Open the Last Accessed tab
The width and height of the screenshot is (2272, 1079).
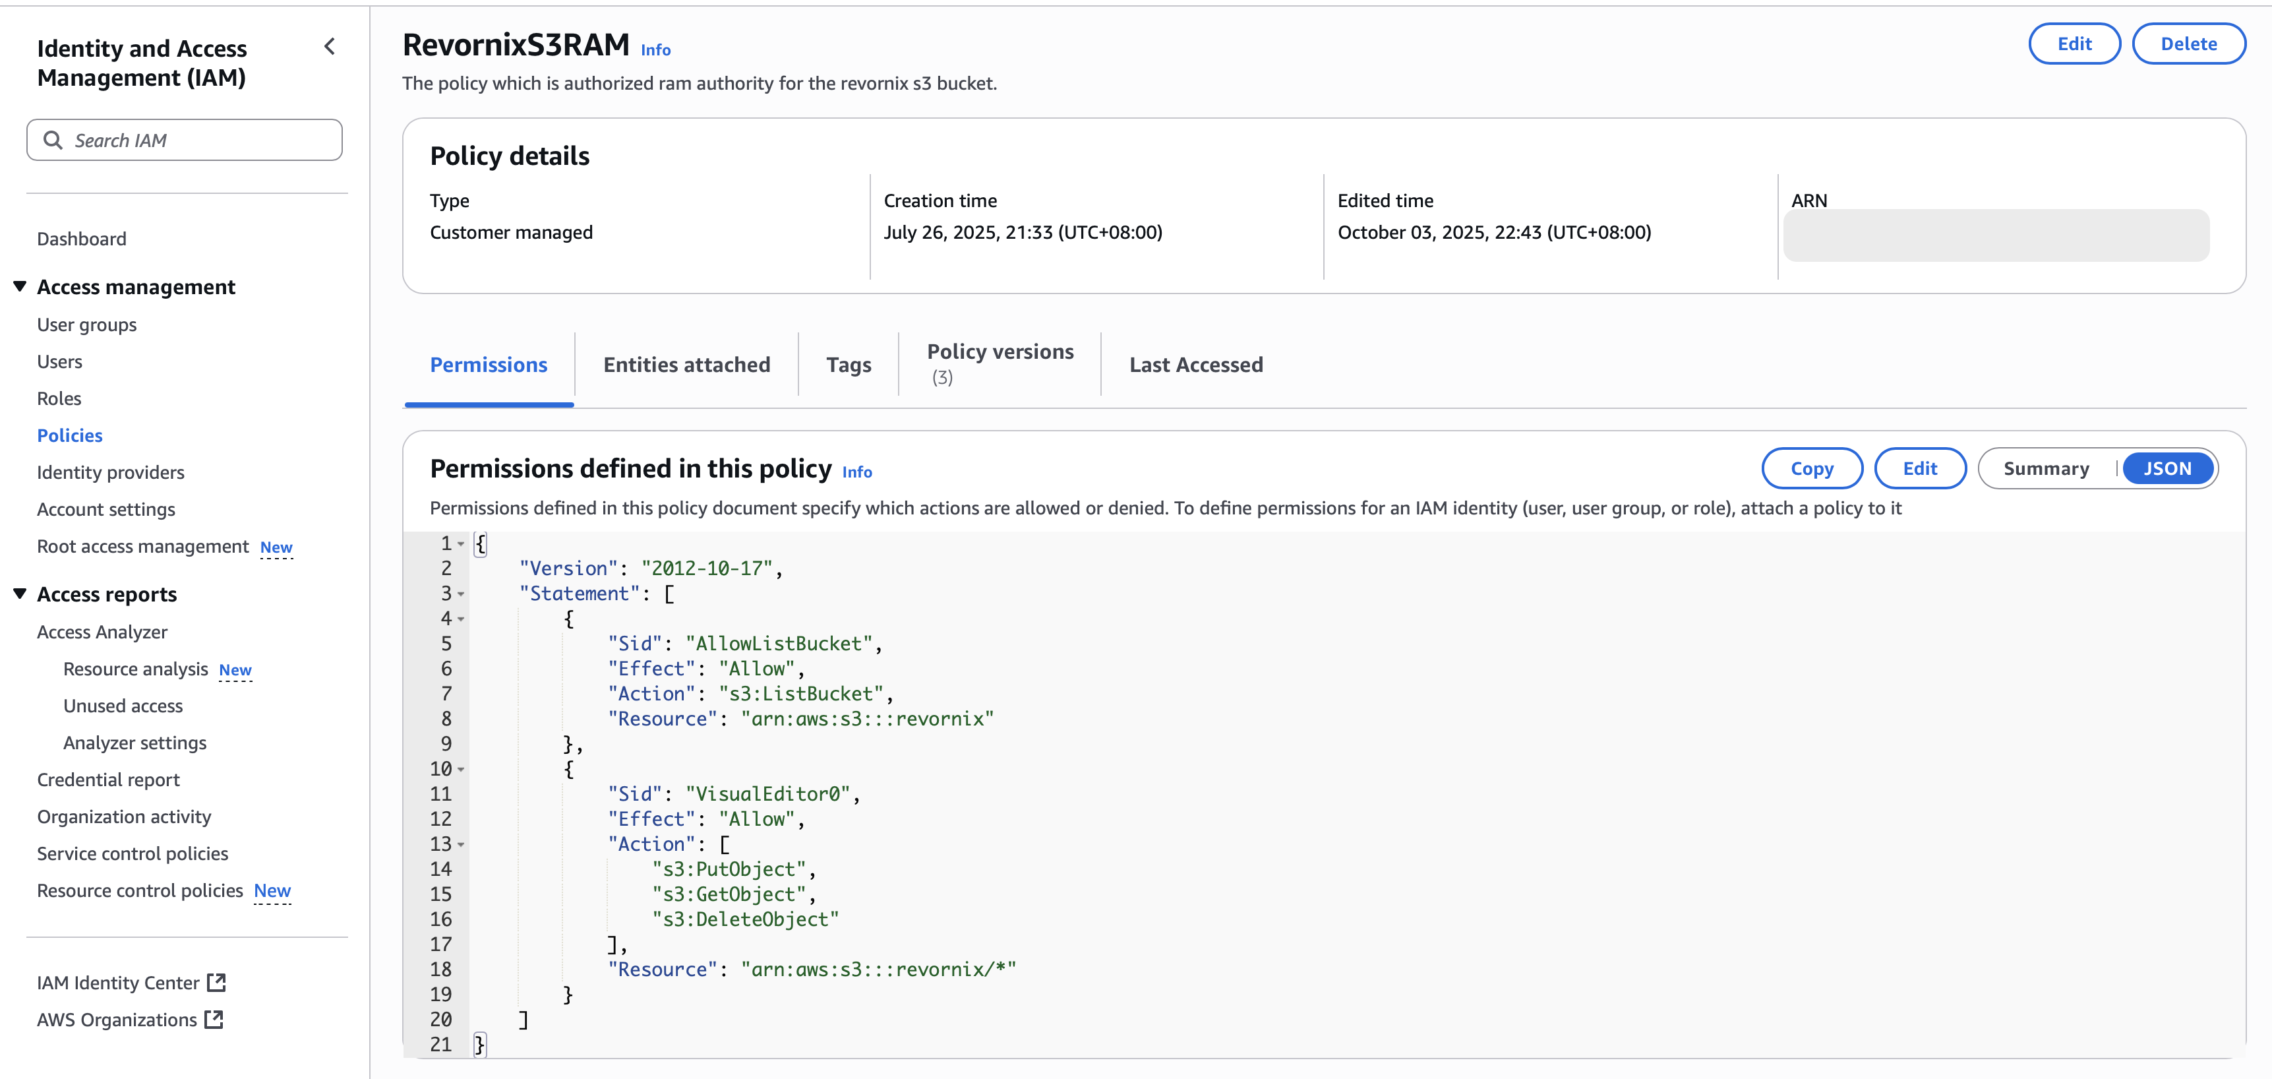click(1195, 364)
